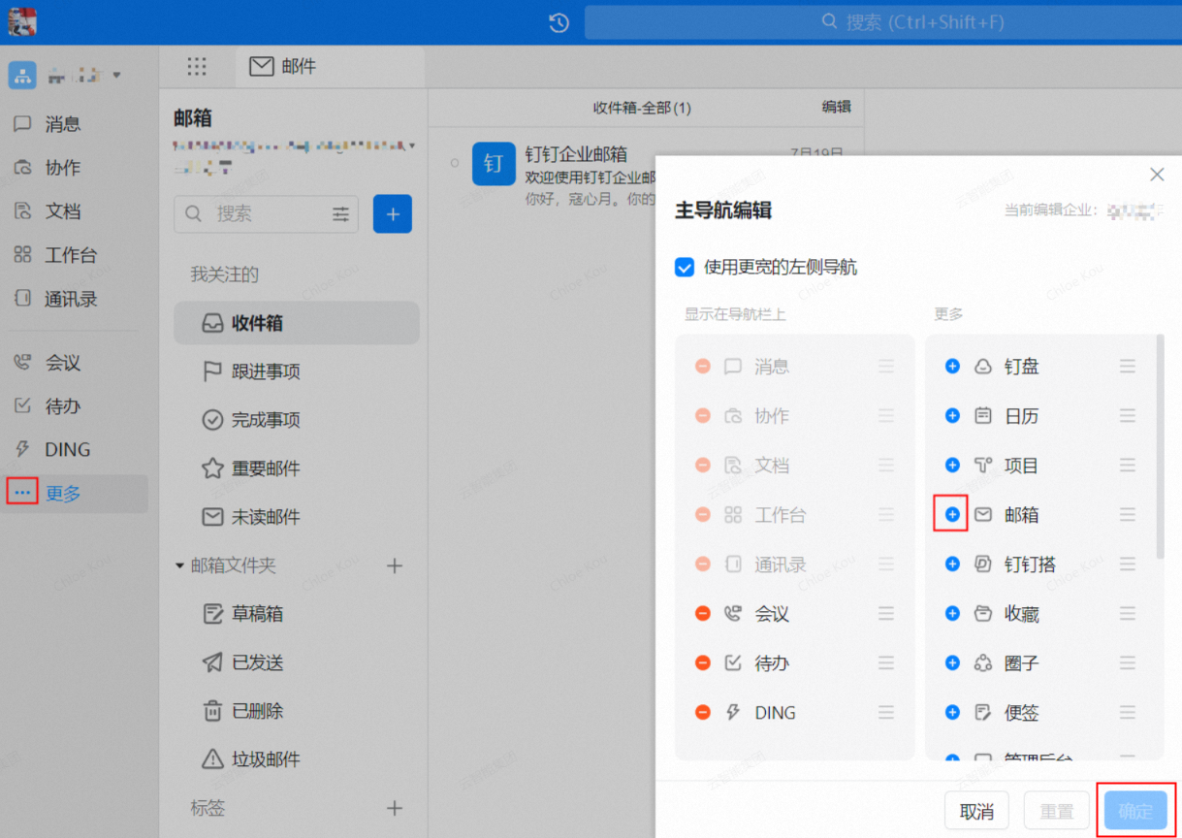The image size is (1182, 838).
Task: Add 钉钉搭 to navigation with plus icon
Action: point(952,564)
